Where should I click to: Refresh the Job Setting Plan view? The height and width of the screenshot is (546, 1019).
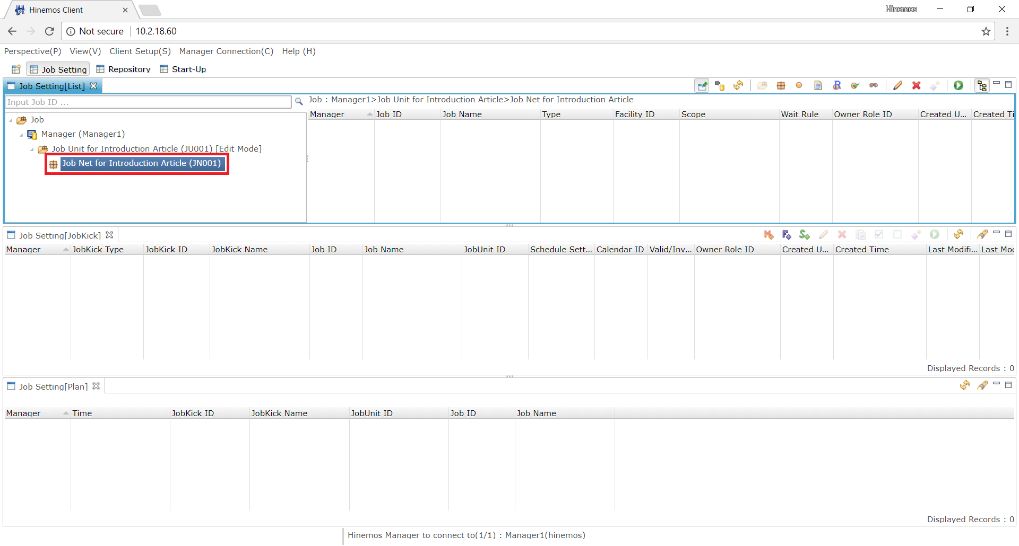coord(965,385)
